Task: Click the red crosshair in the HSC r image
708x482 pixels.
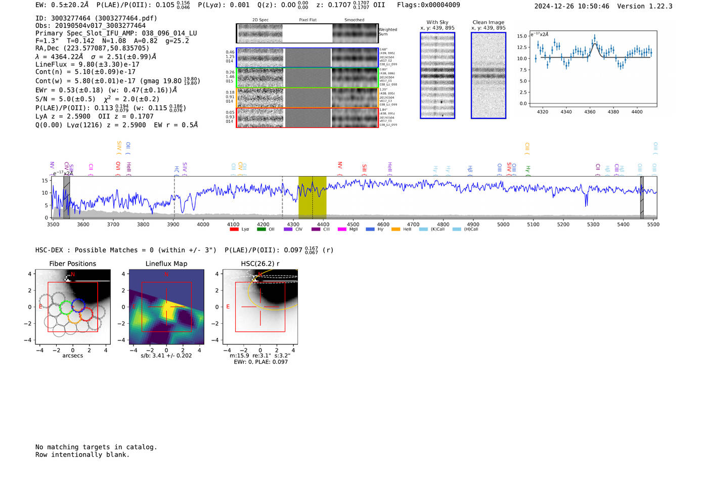Action: coord(260,306)
